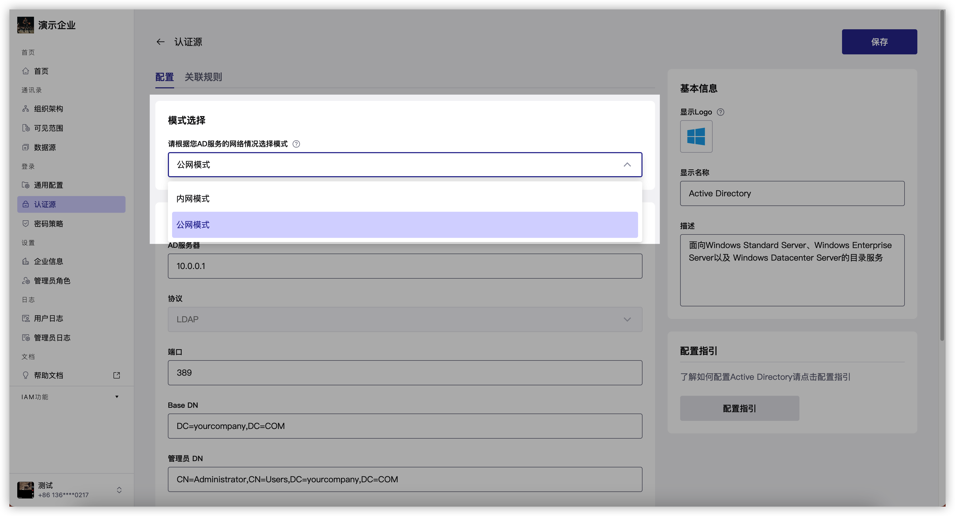
Task: Open the user account switcher chevron
Action: (119, 490)
